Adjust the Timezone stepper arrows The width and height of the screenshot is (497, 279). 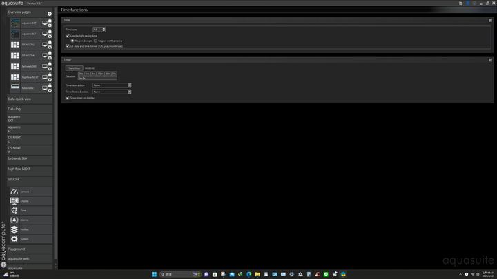[104, 30]
